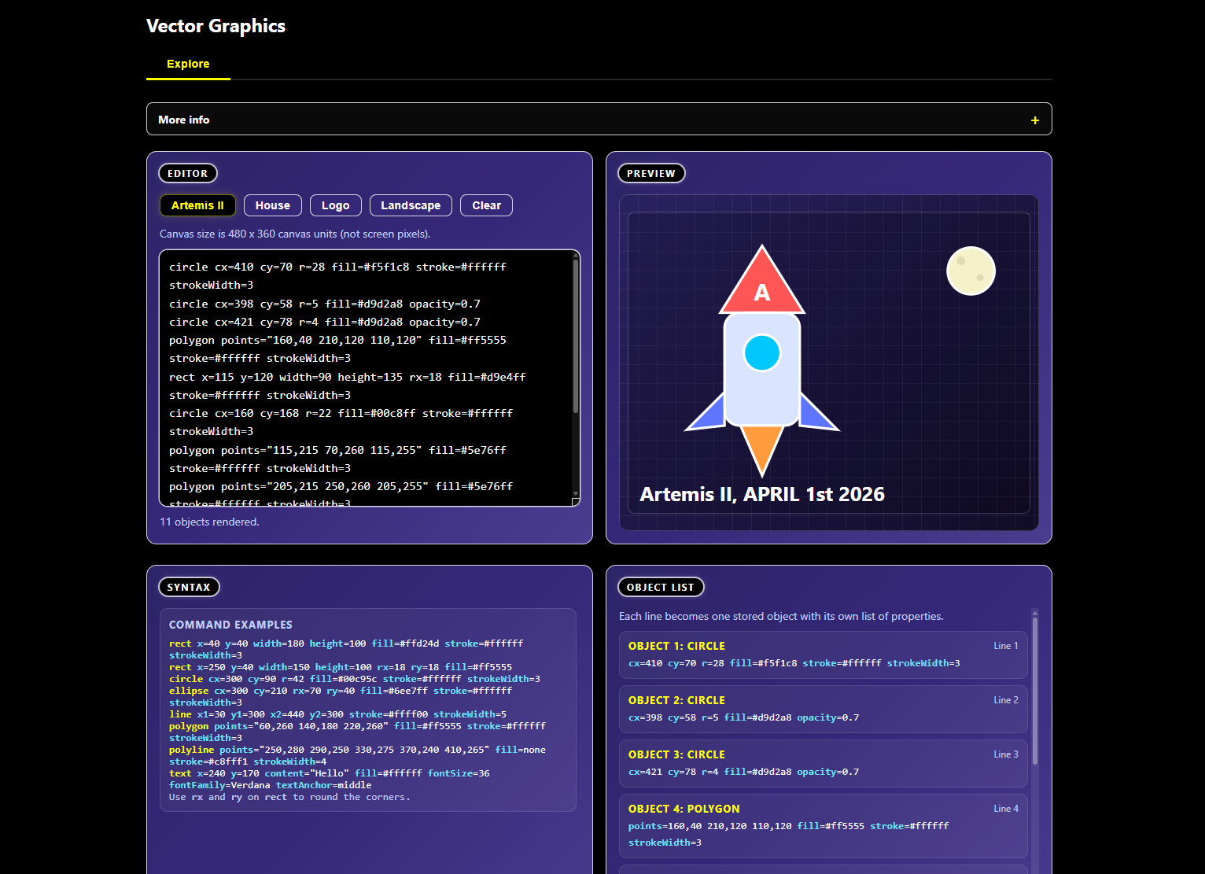Image resolution: width=1205 pixels, height=874 pixels.
Task: Click the editor textarea scrollbar
Action: click(576, 337)
